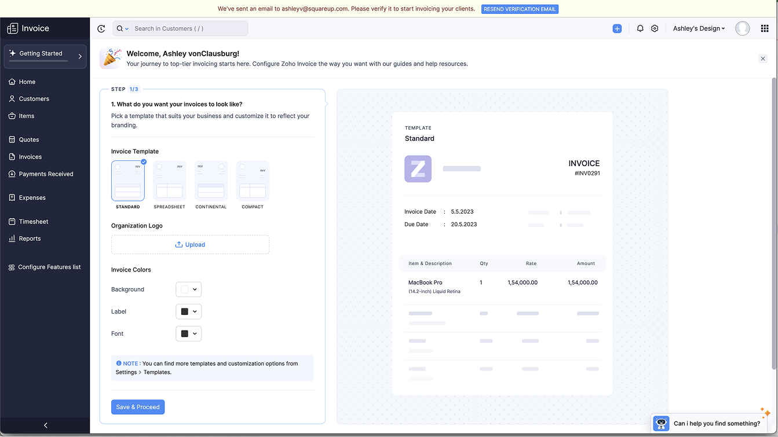Screen dimensions: 778x437
Task: Pick the Compact invoice template
Action: coord(252,180)
